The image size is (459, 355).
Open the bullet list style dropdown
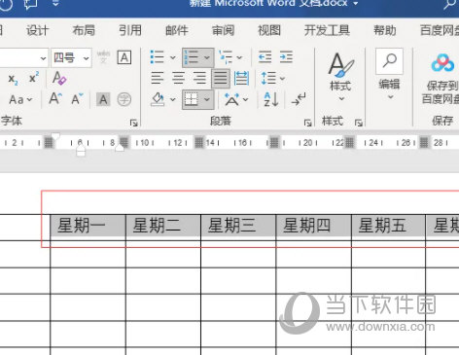coord(173,57)
